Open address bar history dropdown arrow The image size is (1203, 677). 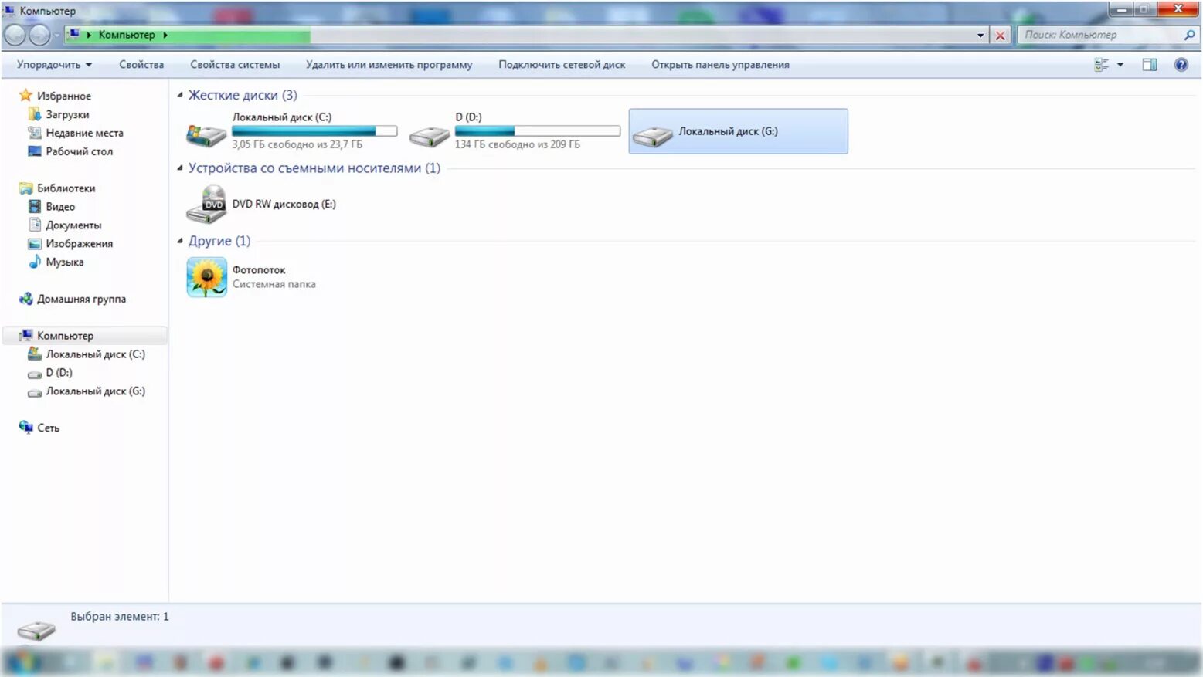(x=980, y=36)
